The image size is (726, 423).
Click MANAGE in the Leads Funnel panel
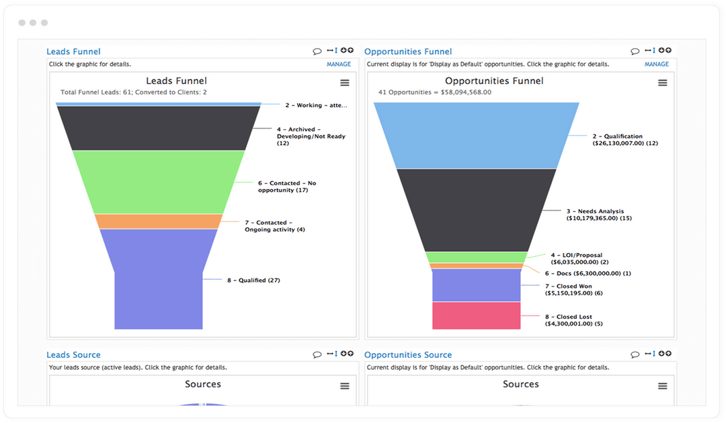tap(339, 65)
